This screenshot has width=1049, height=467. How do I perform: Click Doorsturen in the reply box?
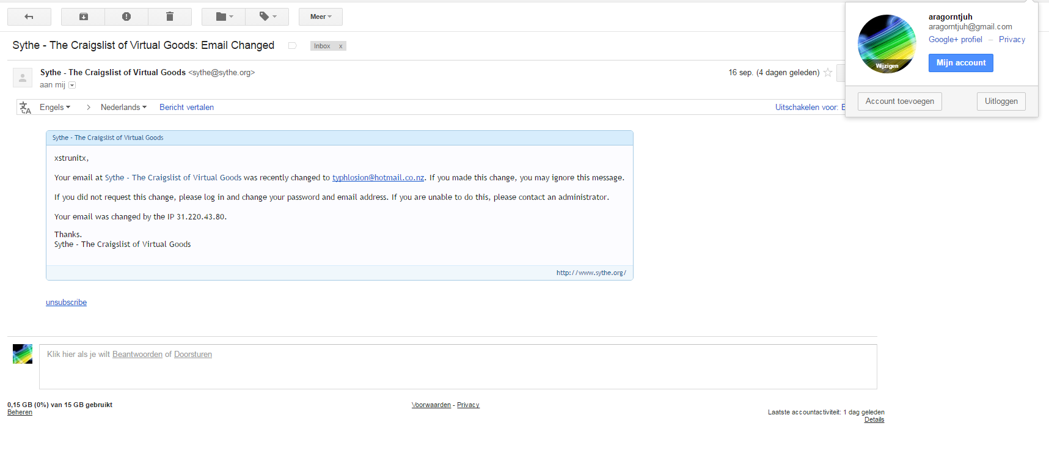click(x=193, y=355)
